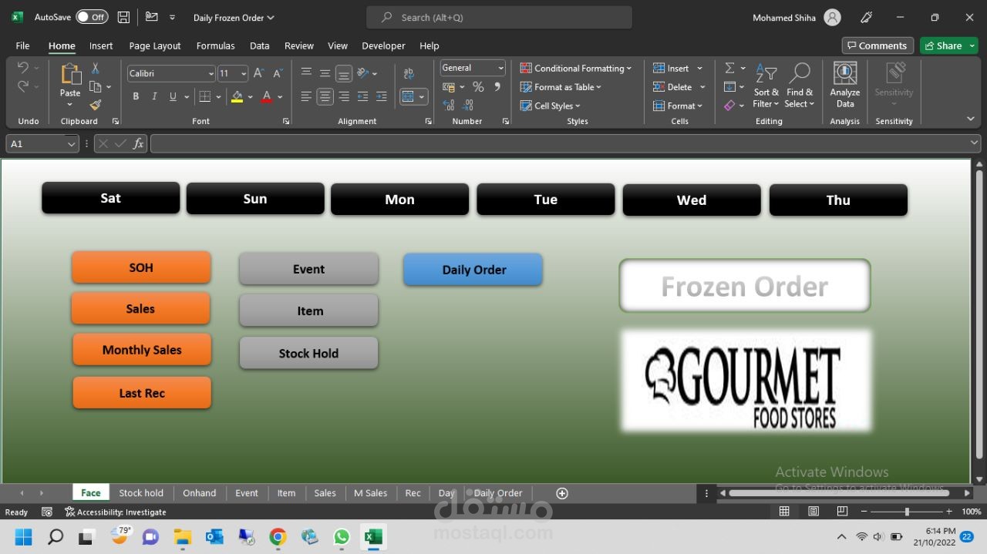Apply the red Font Color swatch
The height and width of the screenshot is (554, 987).
(266, 96)
